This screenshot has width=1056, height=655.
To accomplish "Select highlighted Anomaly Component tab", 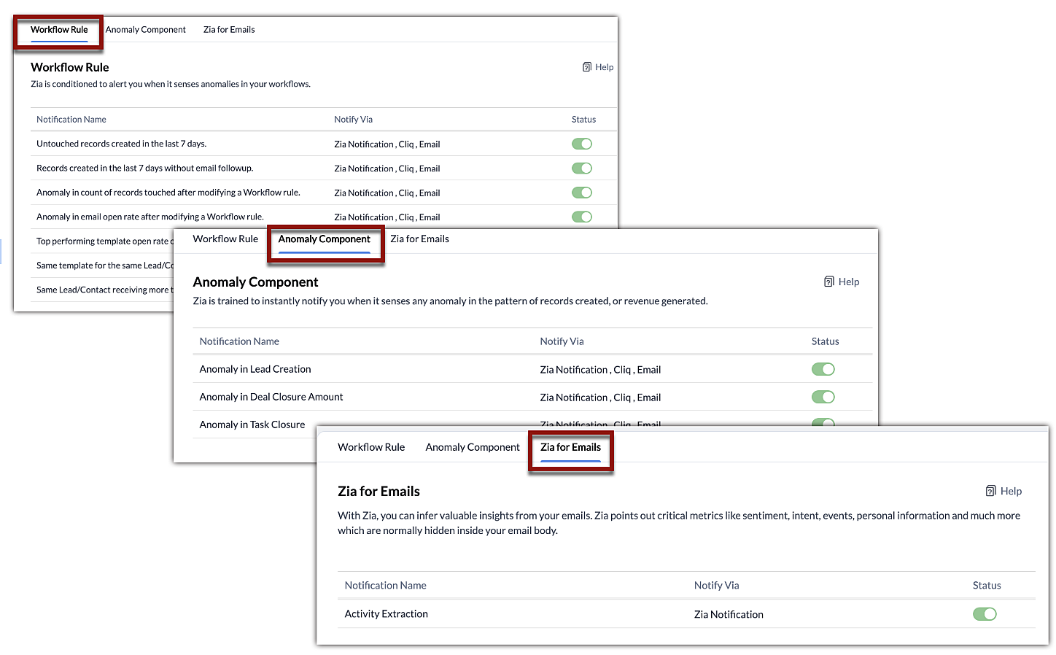I will click(325, 239).
